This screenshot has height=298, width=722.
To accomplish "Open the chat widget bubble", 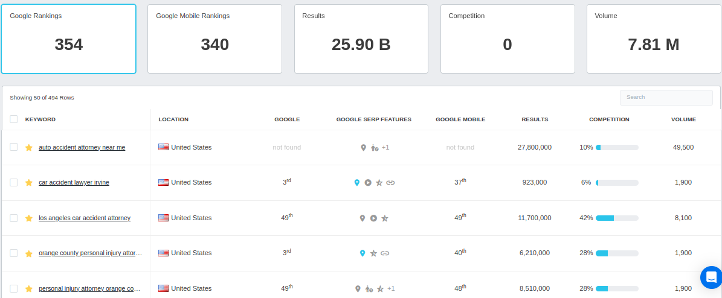I will tap(711, 277).
